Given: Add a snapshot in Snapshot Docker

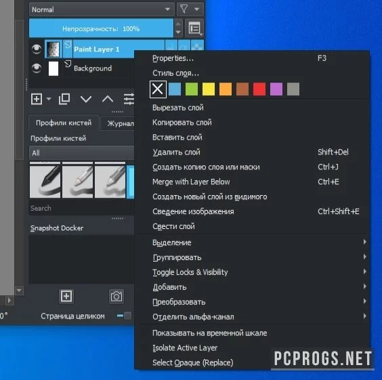Looking at the screenshot, I should (66, 296).
